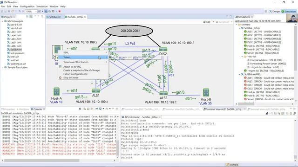298x167 pixels.
Task: Switch to the Simulation perspective
Action: tap(289, 12)
